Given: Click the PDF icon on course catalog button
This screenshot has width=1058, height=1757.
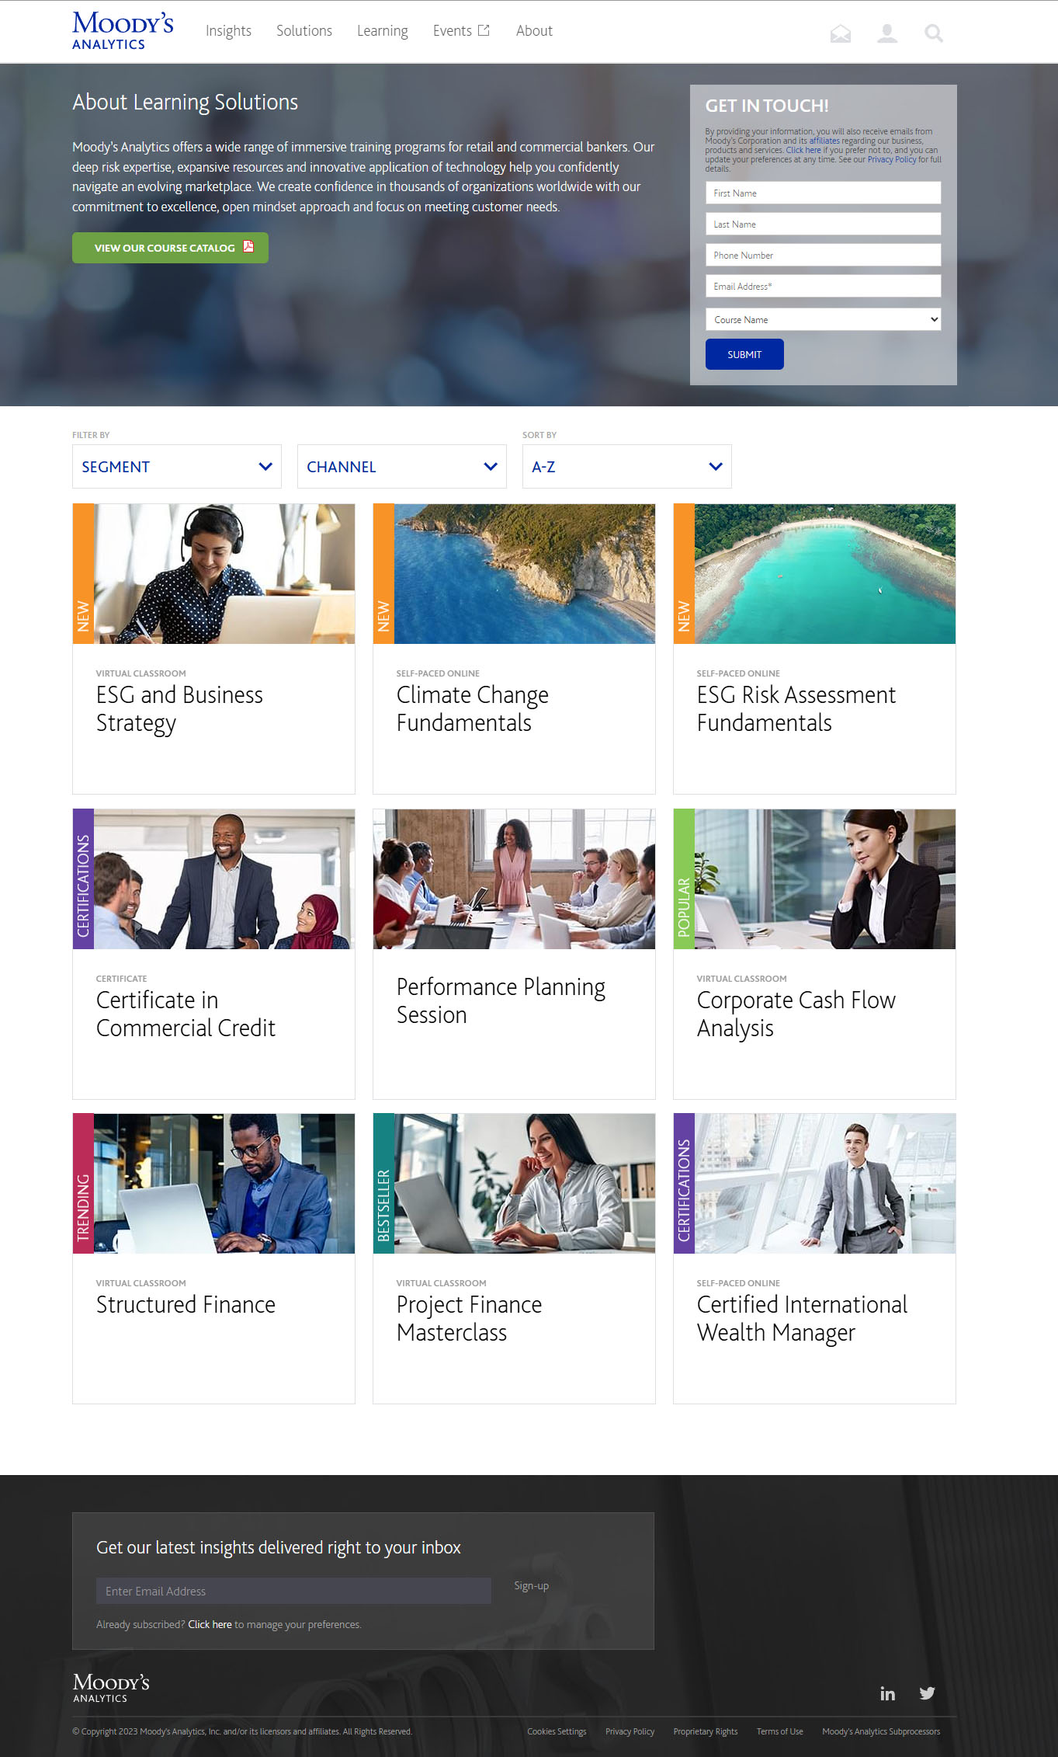Looking at the screenshot, I should [x=248, y=247].
